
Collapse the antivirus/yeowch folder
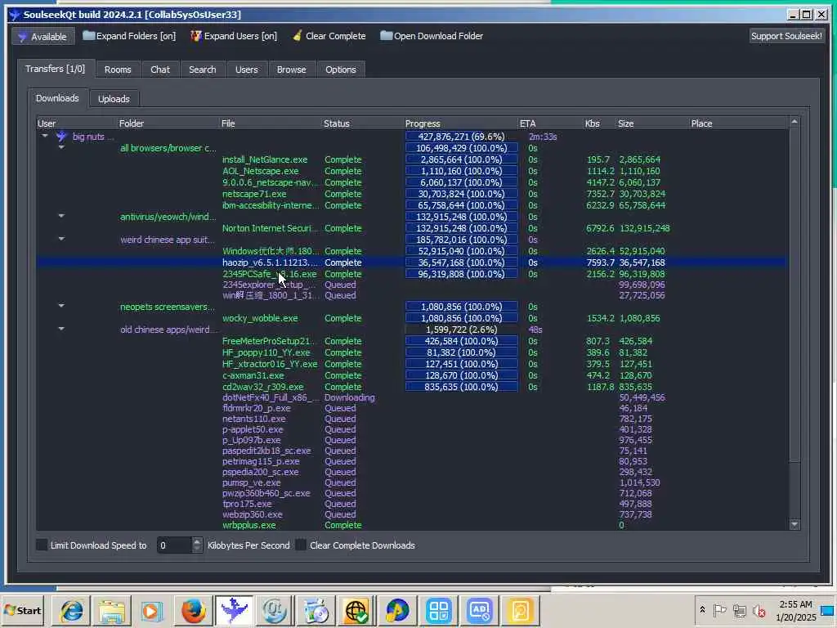61,216
